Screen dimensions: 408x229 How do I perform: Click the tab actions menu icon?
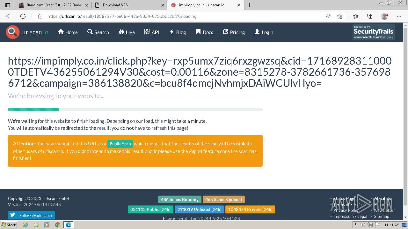8,5
